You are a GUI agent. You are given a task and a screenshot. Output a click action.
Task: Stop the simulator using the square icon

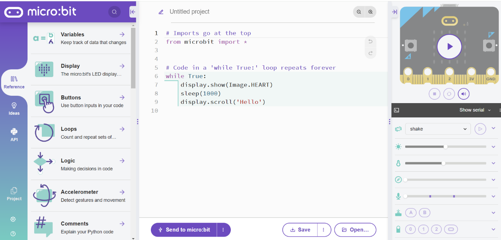click(x=434, y=94)
